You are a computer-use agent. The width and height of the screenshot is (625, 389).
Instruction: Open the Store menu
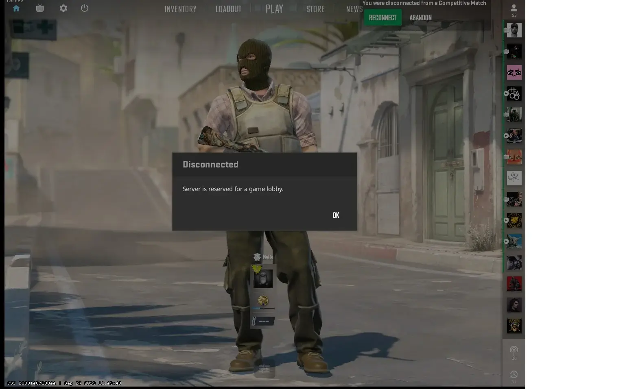(x=315, y=9)
